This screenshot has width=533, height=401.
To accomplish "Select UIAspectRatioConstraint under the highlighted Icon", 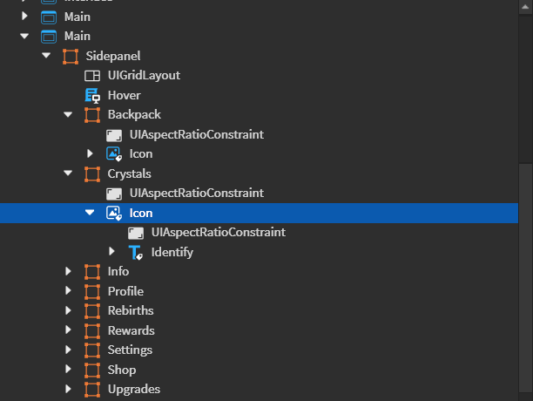I will click(x=218, y=233).
